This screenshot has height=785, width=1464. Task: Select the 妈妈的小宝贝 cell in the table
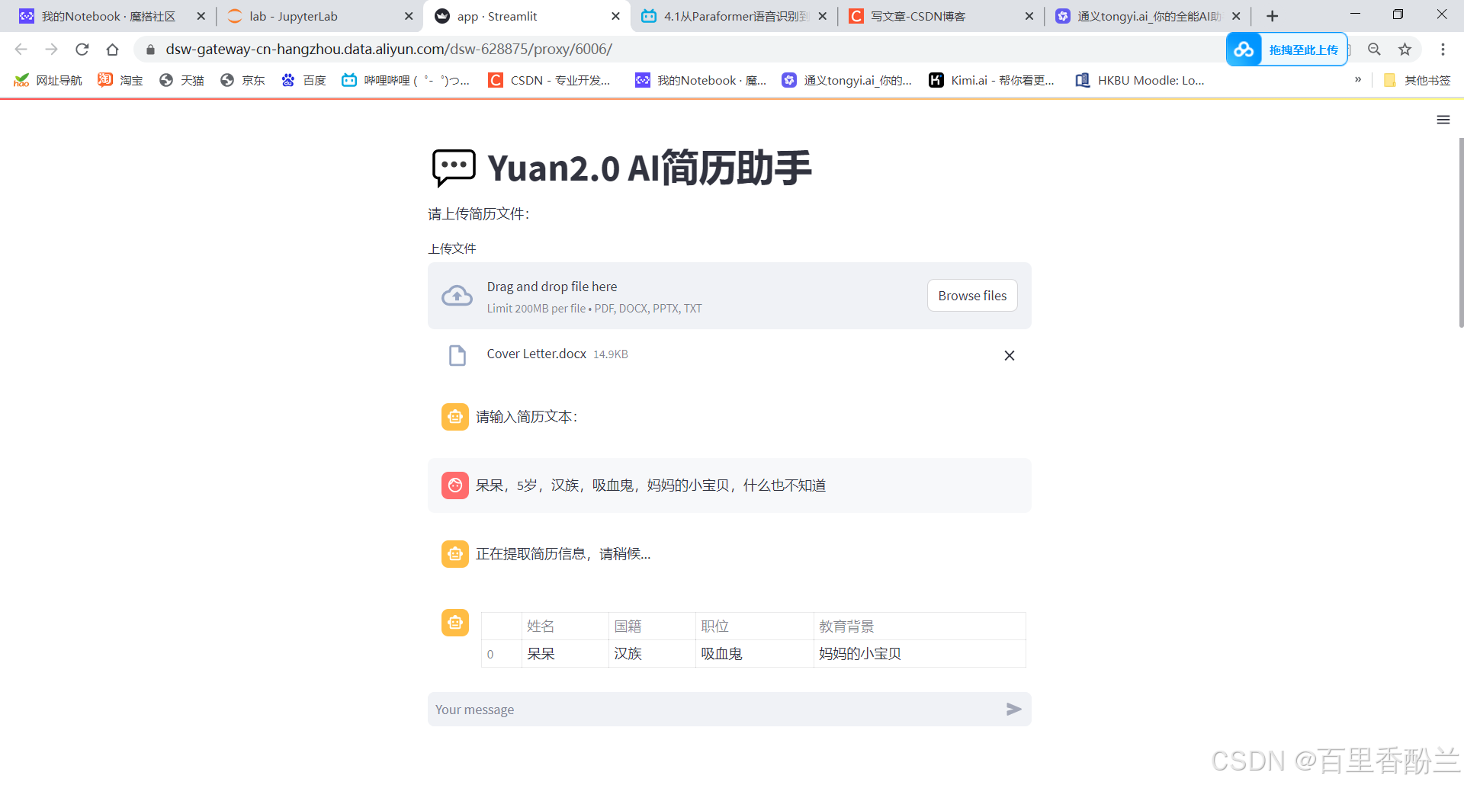click(920, 654)
